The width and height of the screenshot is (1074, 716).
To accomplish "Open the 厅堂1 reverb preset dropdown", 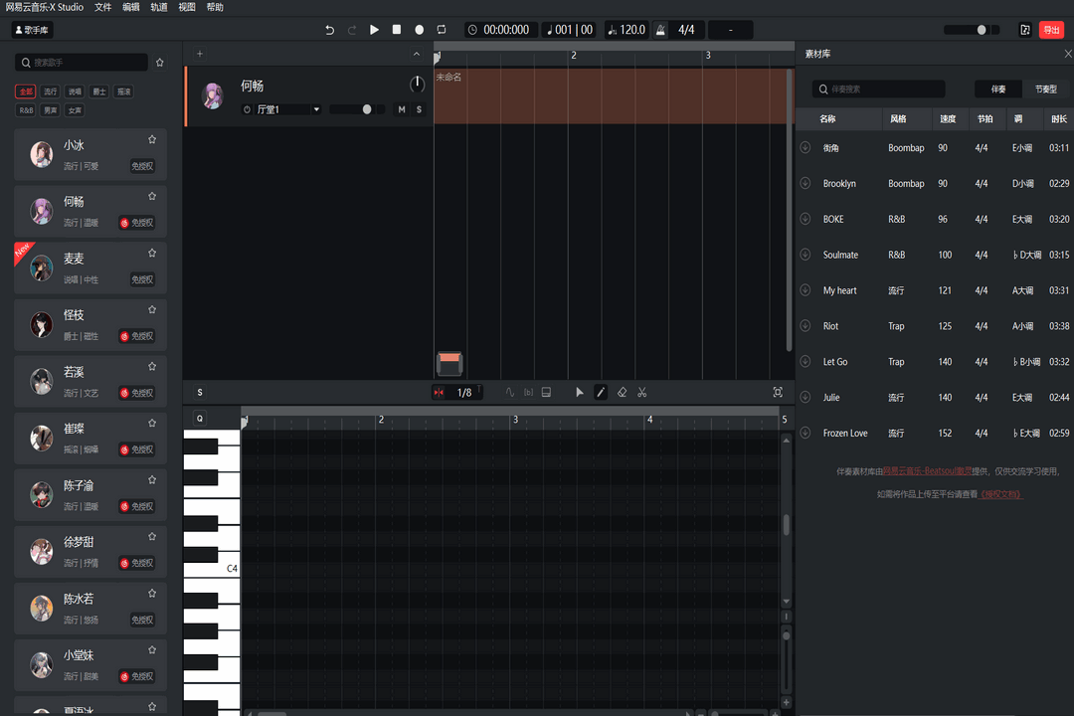I will click(289, 109).
